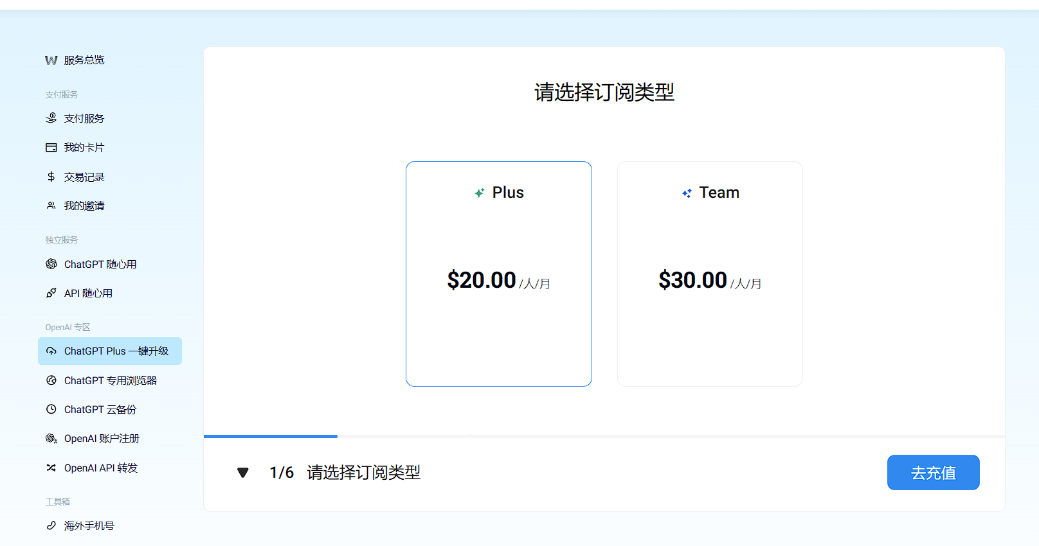
Task: Collapse the step panel with the triangle arrow
Action: pos(243,473)
